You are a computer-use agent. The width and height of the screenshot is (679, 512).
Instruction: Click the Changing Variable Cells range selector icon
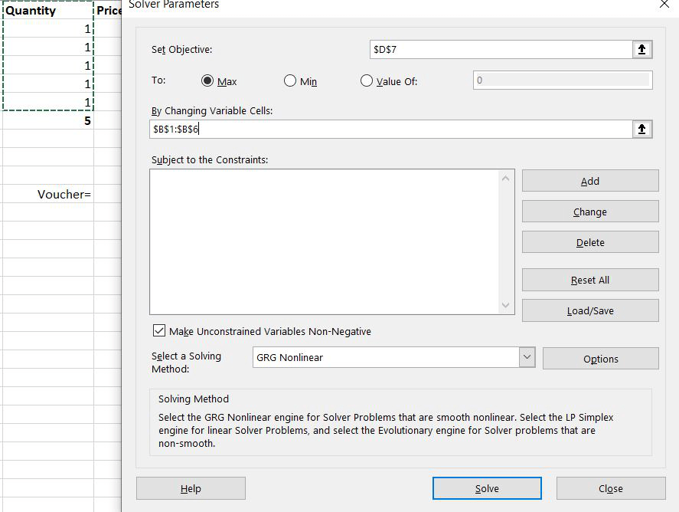tap(643, 130)
